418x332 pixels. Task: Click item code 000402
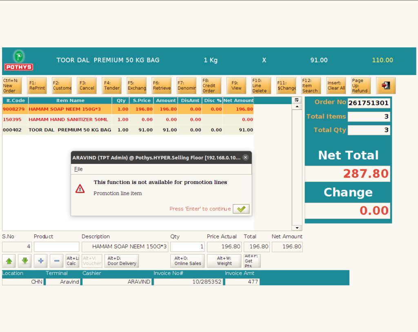click(12, 130)
